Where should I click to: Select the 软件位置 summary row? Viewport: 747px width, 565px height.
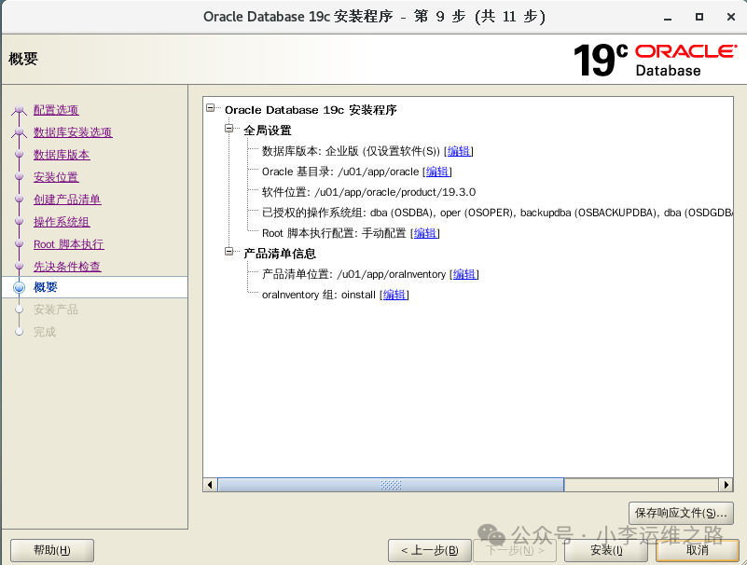coord(368,192)
